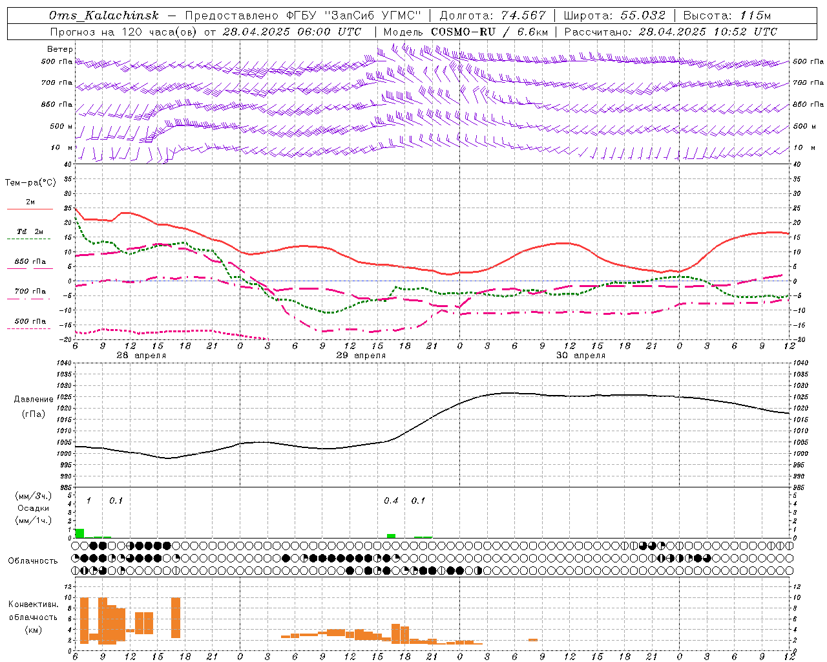Select the Прогноз на 120 часа(ов) text
827x662 pixels.
tap(125, 32)
